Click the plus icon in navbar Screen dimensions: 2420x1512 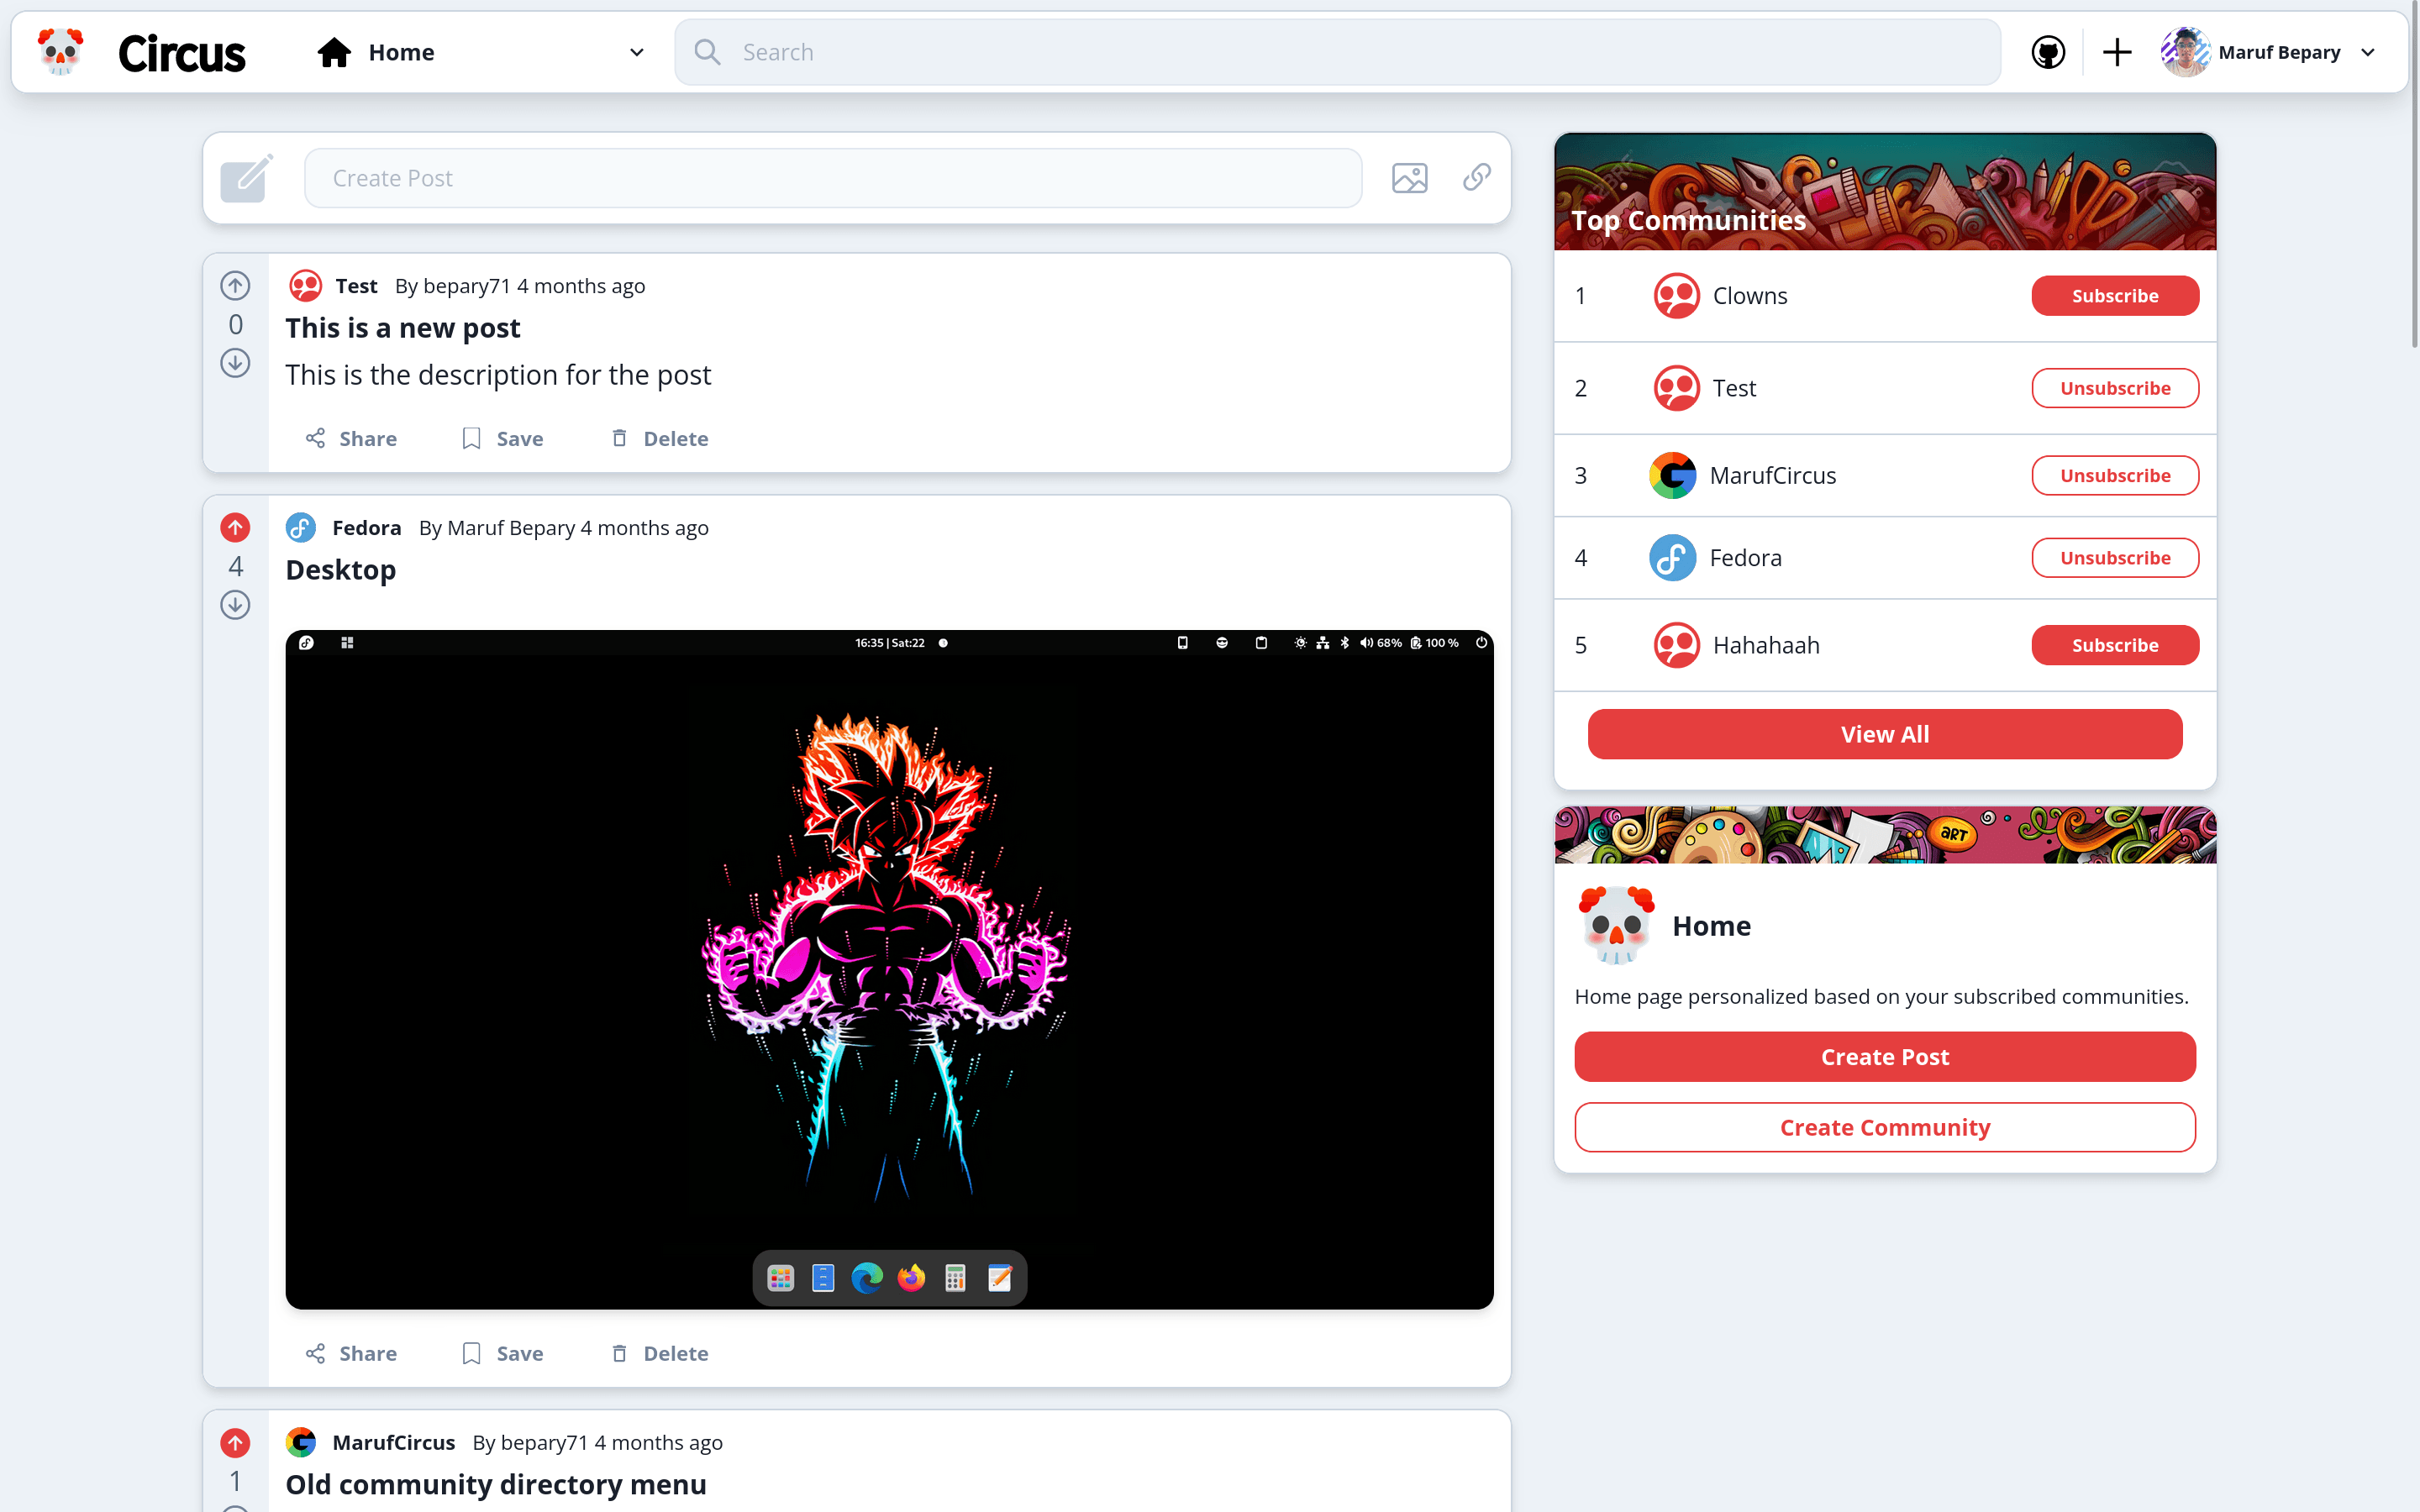[2117, 52]
